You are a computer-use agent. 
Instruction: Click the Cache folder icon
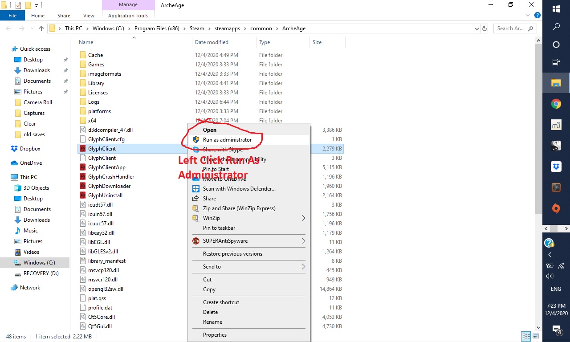pos(83,55)
